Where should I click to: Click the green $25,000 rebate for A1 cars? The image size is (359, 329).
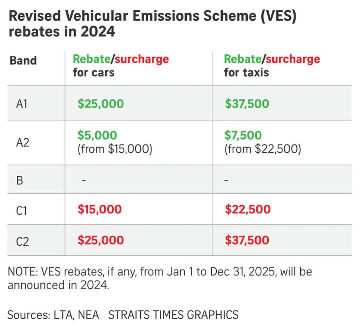pyautogui.click(x=101, y=104)
